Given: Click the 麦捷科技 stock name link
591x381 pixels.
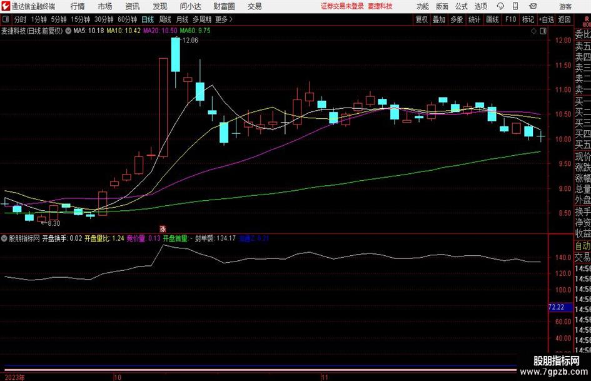Looking at the screenshot, I should coord(380,6).
